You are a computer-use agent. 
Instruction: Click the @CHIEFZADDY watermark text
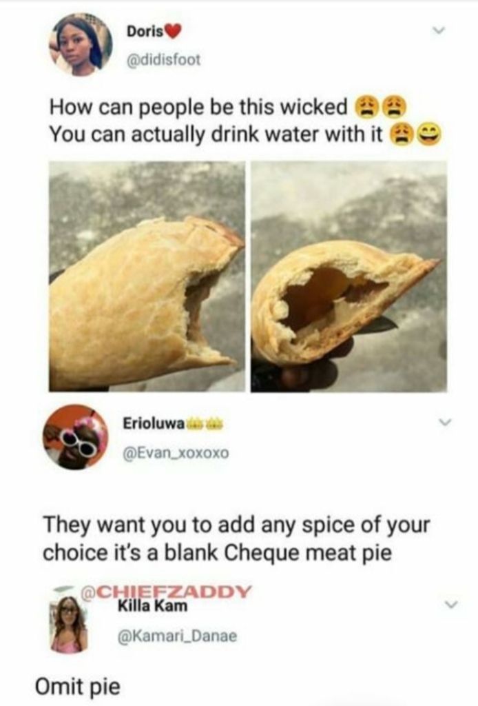pos(165,591)
